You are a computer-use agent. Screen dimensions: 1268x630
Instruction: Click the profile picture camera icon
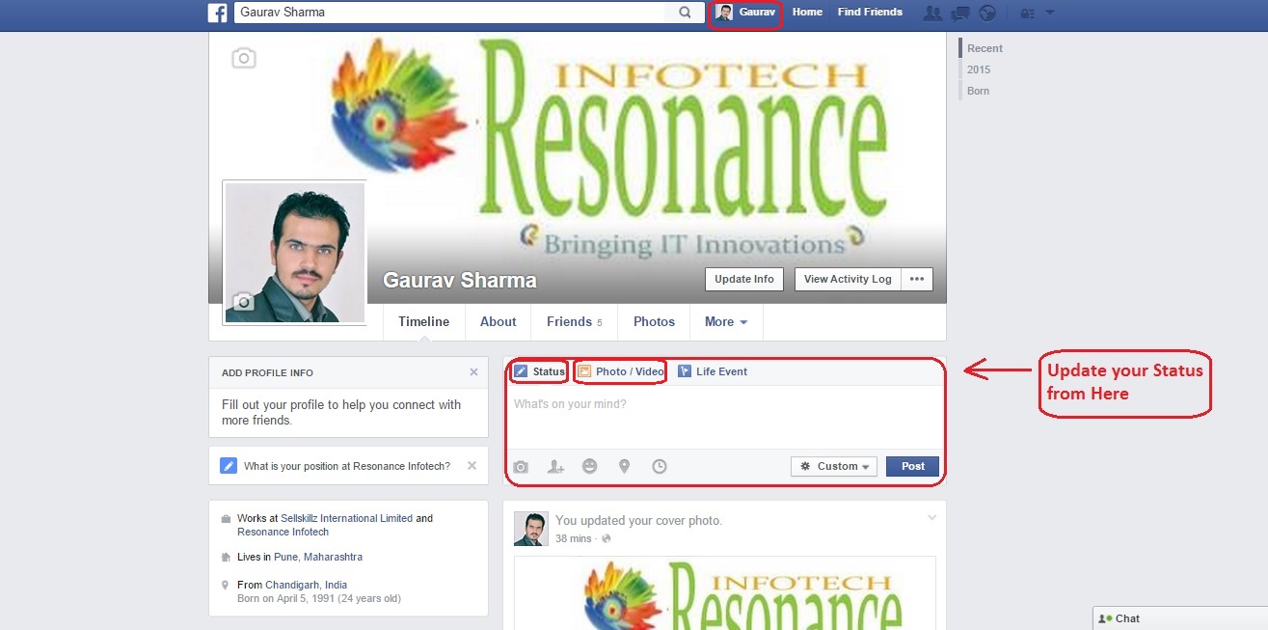point(243,302)
